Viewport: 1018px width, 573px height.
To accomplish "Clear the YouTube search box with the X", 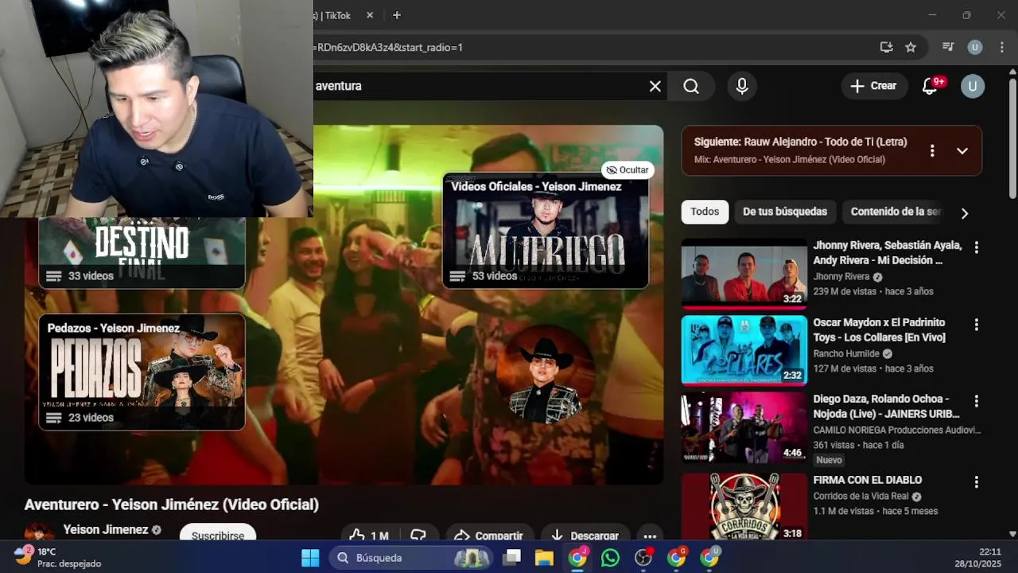I will click(655, 86).
